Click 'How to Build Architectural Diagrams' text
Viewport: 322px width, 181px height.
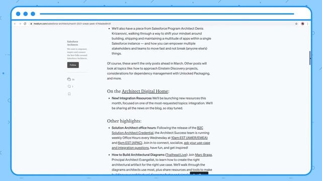(138, 155)
